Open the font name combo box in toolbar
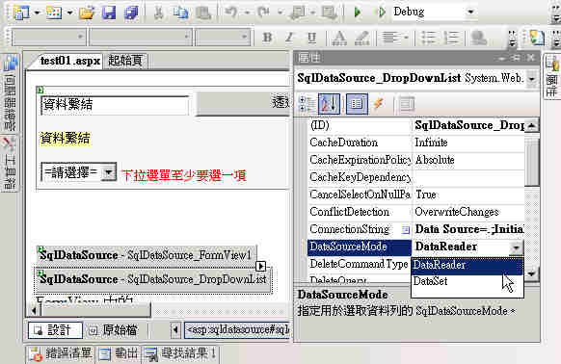 pyautogui.click(x=141, y=37)
